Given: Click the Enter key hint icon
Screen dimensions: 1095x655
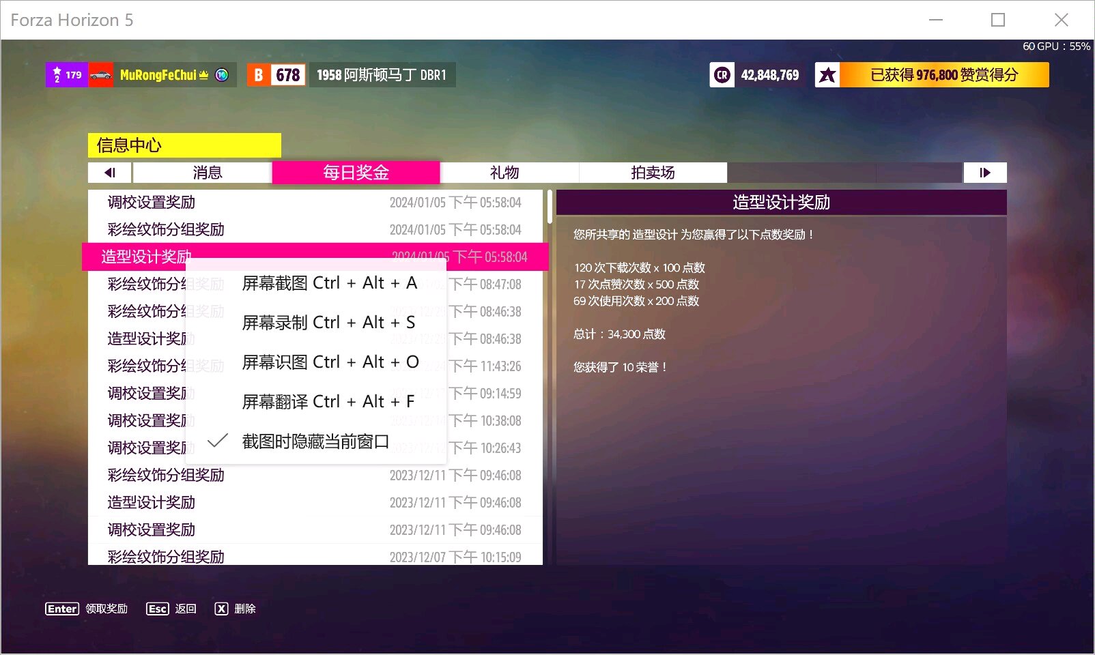Looking at the screenshot, I should click(x=62, y=609).
